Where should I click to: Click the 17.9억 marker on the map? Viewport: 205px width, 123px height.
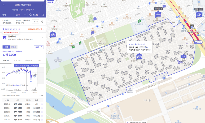click(139, 57)
